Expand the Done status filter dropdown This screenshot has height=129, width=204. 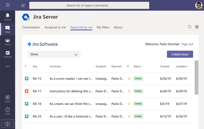54,54
